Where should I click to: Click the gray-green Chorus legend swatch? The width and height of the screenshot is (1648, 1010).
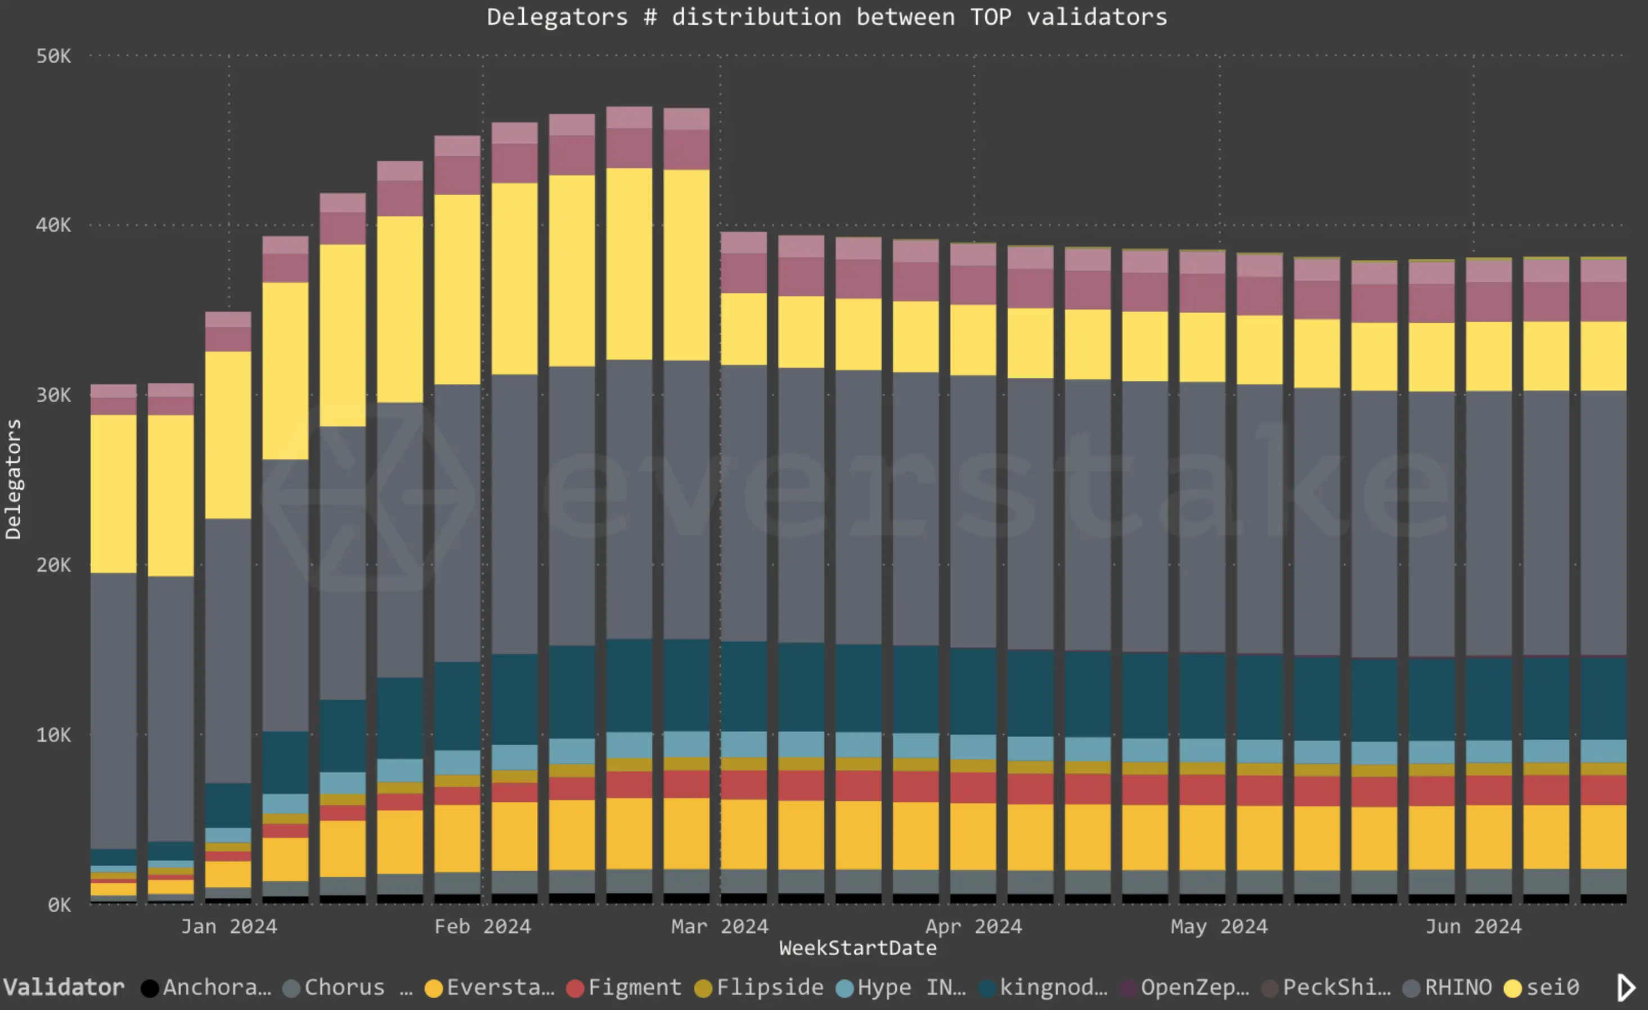[291, 988]
